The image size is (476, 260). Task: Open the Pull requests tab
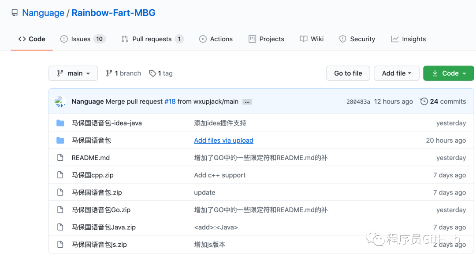152,39
